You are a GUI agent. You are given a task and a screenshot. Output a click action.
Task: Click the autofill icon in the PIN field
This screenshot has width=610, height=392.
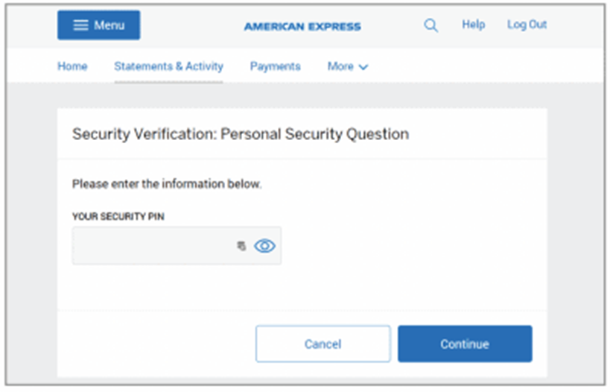pos(241,246)
